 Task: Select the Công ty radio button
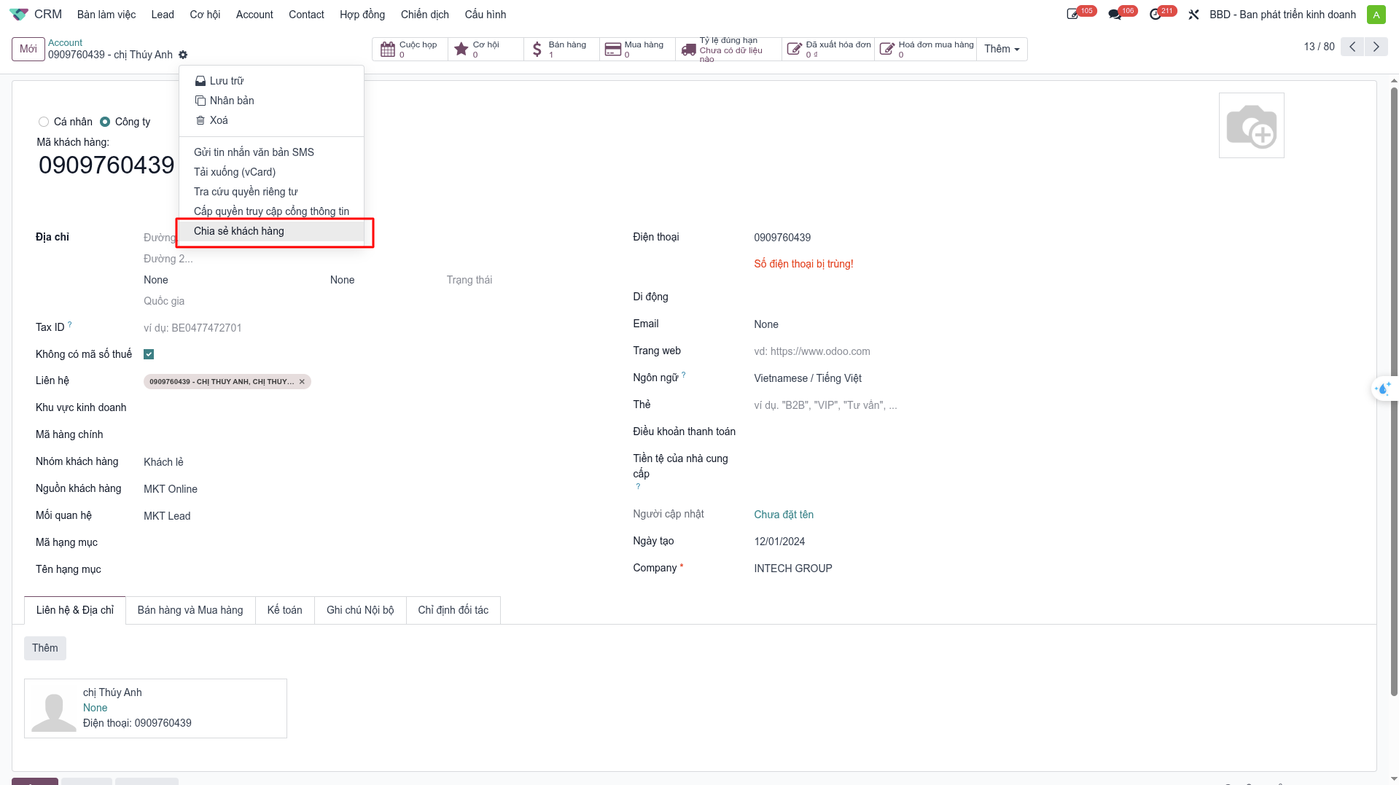click(x=105, y=122)
